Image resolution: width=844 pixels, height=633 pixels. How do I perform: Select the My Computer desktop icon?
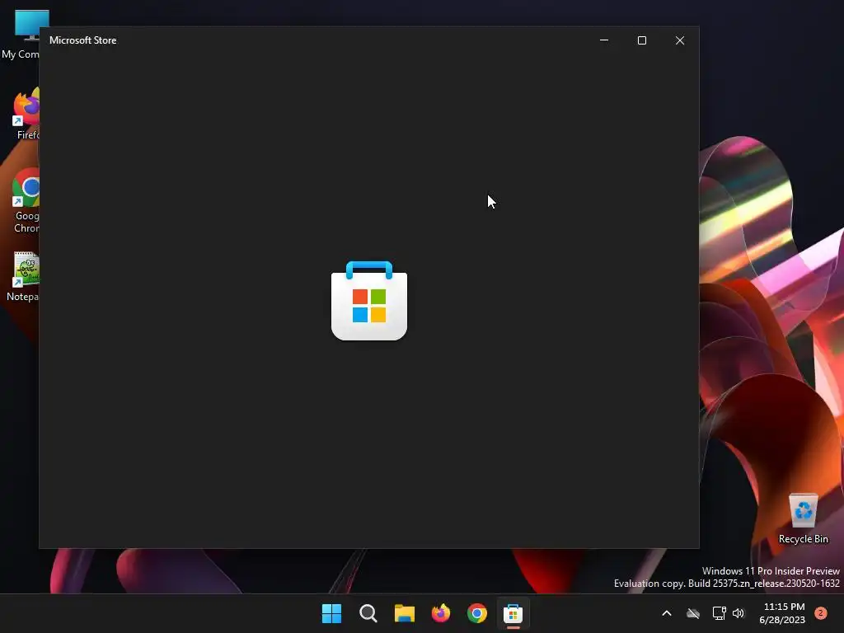pos(21,35)
